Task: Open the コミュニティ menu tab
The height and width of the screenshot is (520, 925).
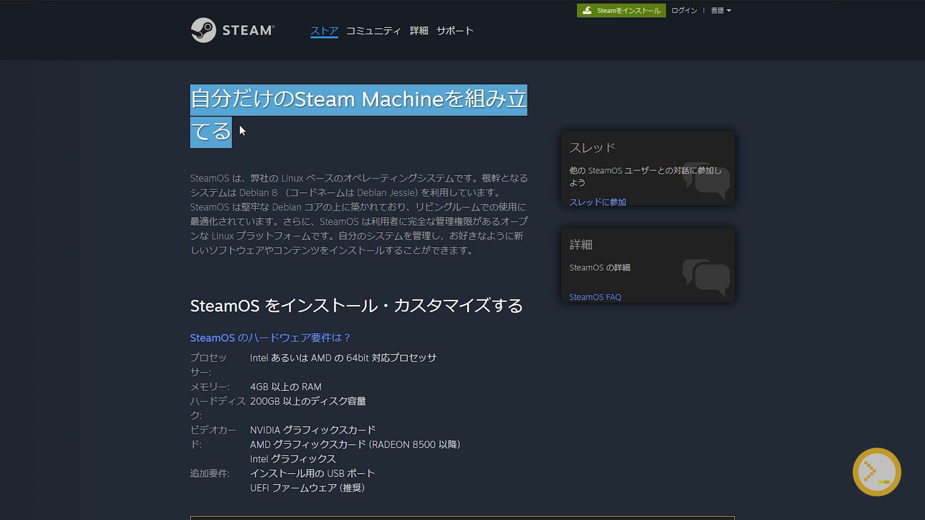Action: click(x=373, y=31)
